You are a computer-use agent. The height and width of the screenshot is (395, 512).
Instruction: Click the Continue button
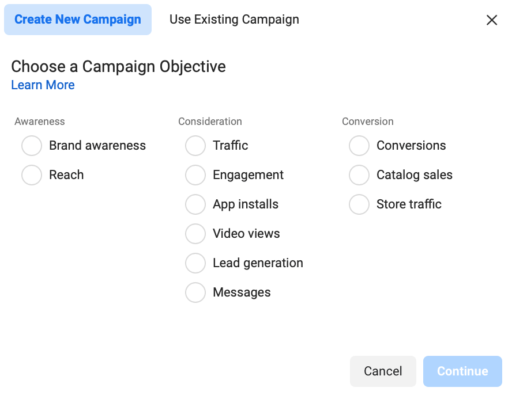pyautogui.click(x=462, y=371)
